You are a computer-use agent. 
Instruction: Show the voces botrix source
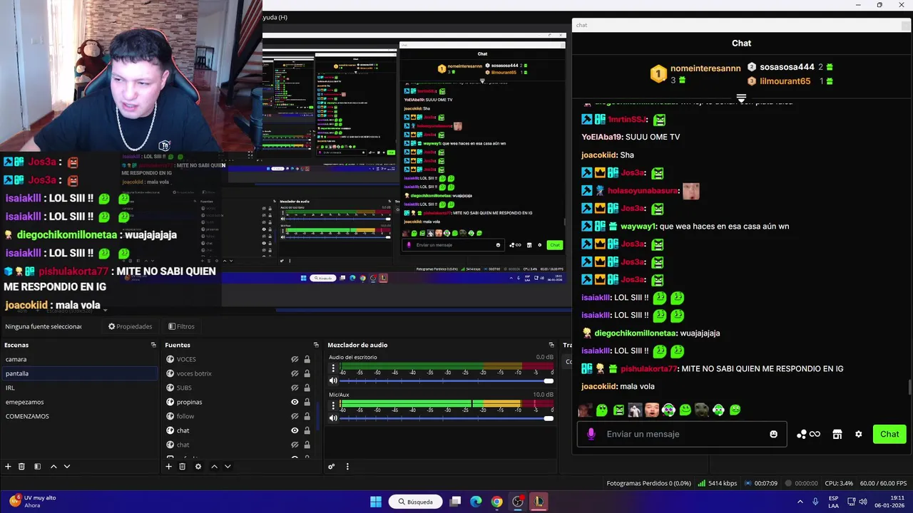295,373
